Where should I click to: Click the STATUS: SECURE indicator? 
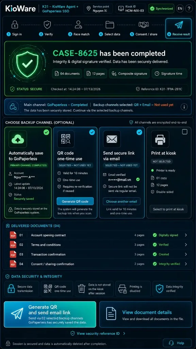[x=26, y=89]
